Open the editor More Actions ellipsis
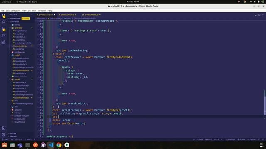The height and width of the screenshot is (149, 266). 263,15
